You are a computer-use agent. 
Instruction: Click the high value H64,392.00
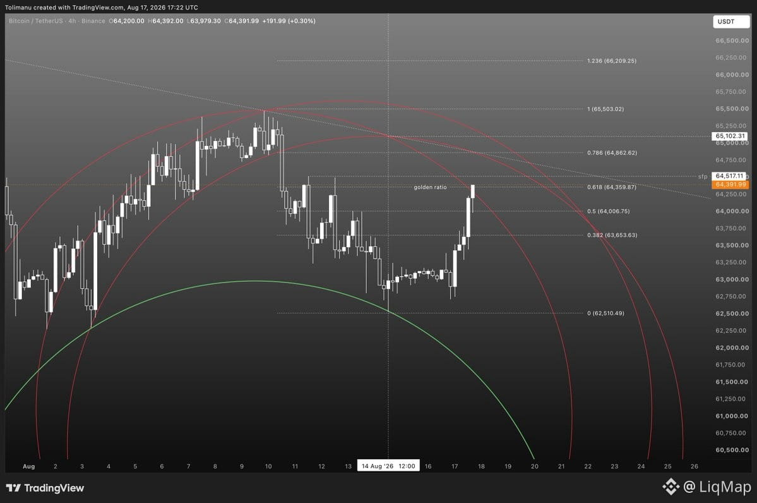click(x=165, y=21)
